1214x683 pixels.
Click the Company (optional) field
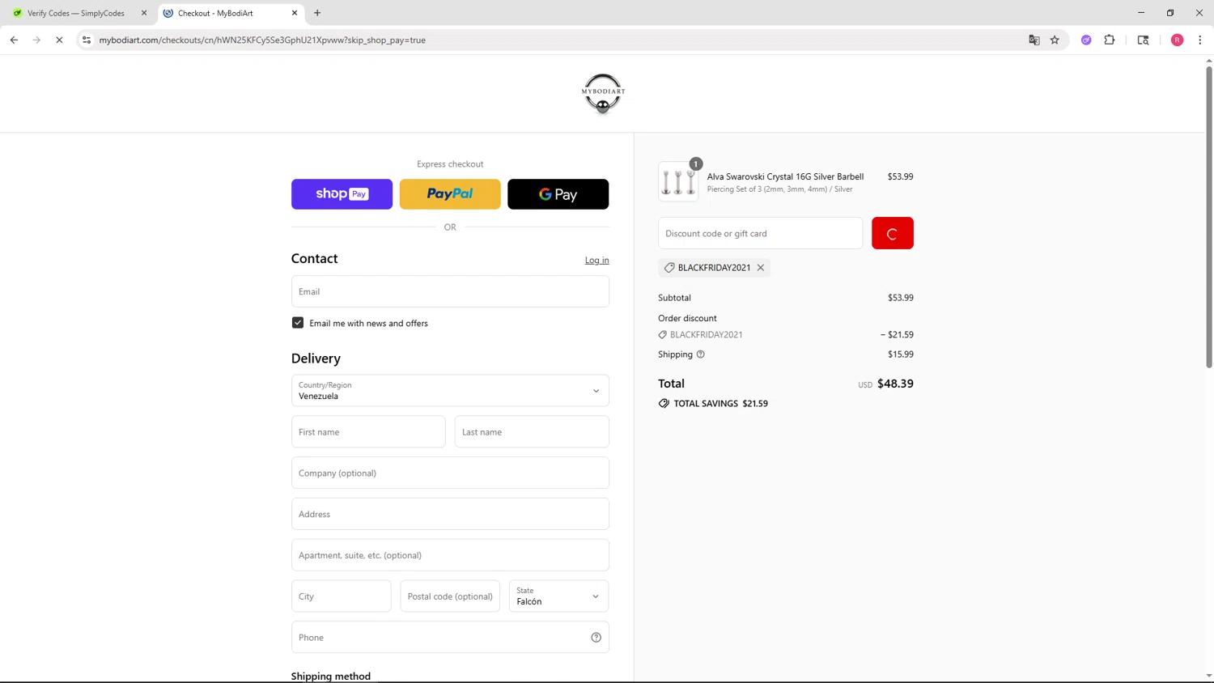450,473
